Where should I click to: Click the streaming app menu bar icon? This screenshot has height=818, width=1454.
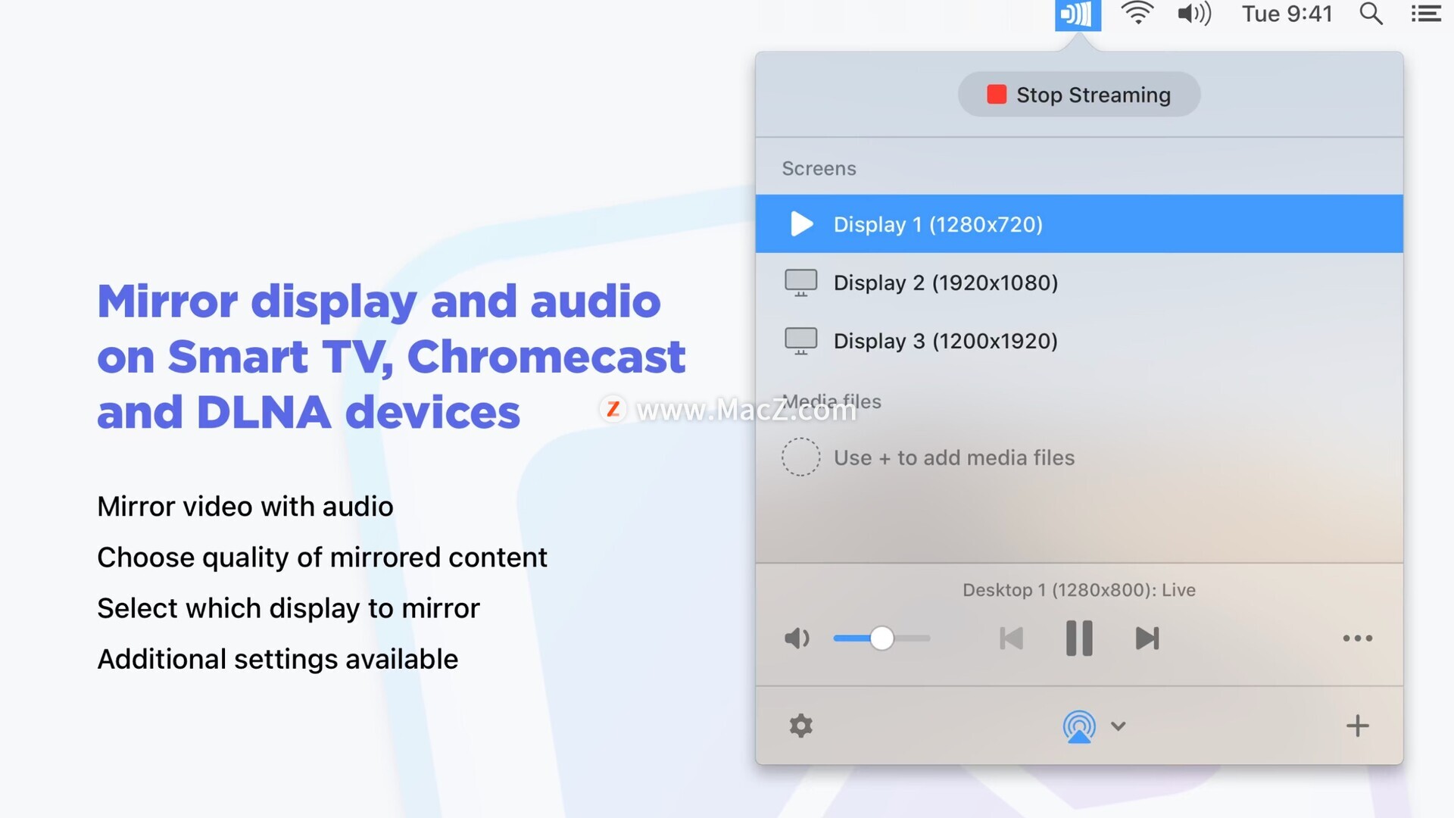click(1078, 14)
